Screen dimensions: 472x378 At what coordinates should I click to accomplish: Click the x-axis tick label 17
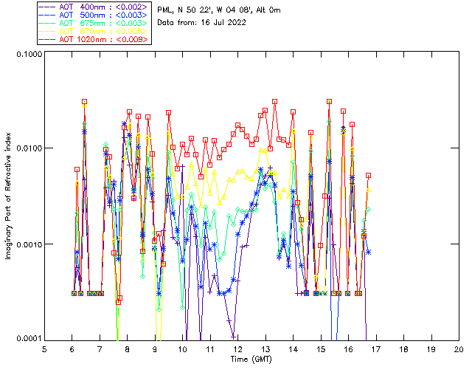click(x=376, y=349)
